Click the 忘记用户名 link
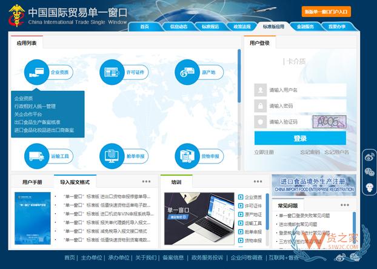The height and width of the screenshot is (269, 377). coord(336,153)
